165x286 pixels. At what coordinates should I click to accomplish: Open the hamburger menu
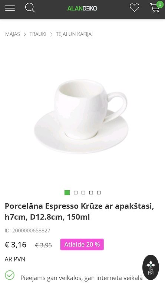10,8
